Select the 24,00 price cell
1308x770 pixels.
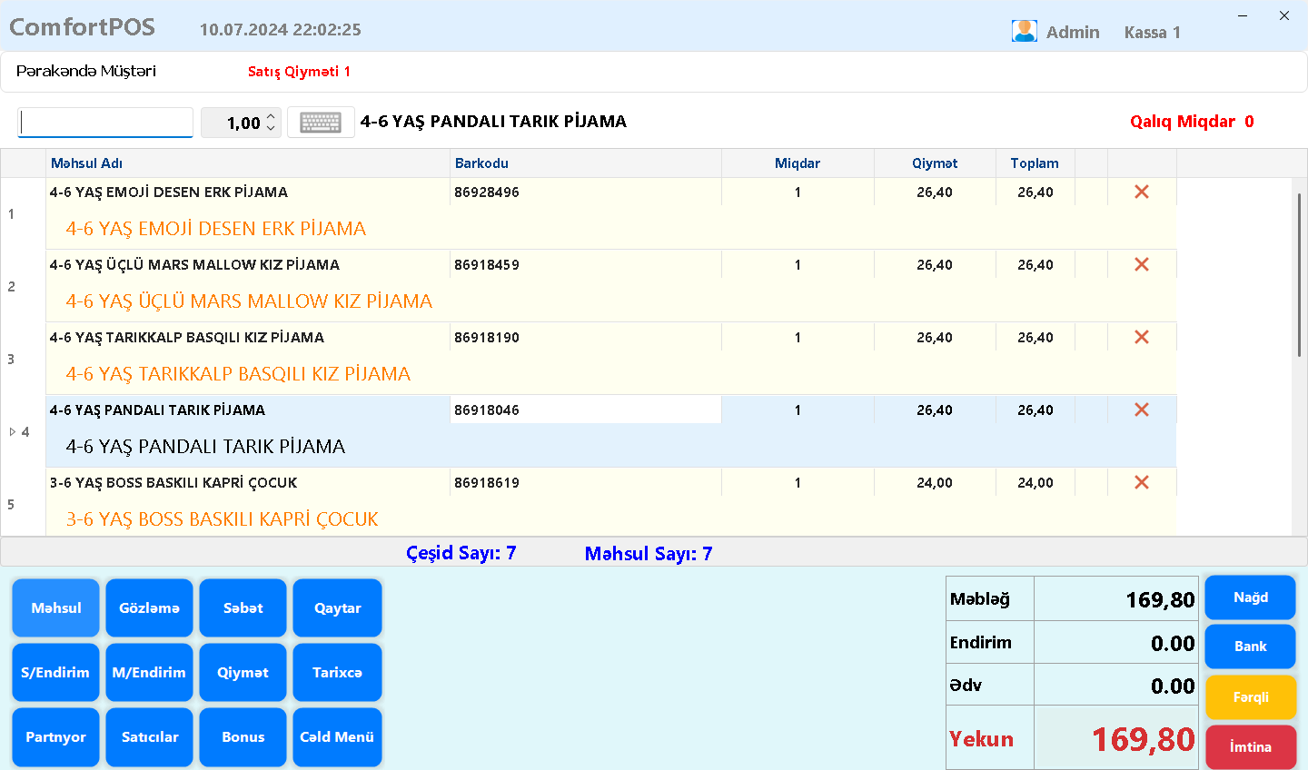click(935, 482)
